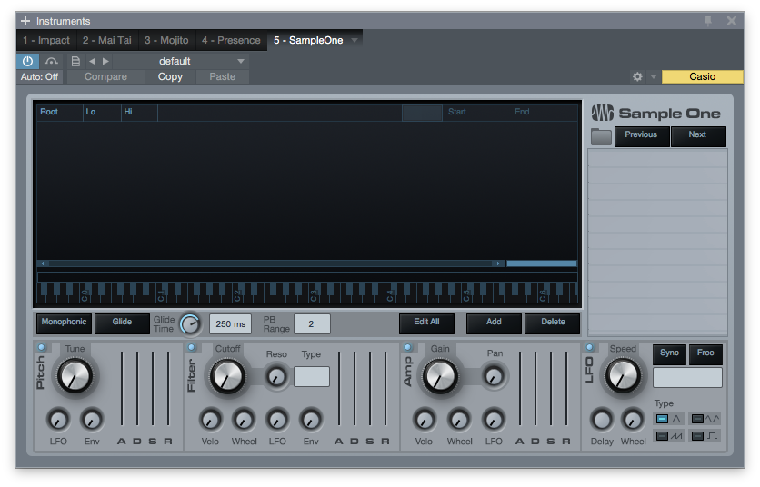The image size is (760, 487).
Task: Click the folder icon beside Previous
Action: click(x=601, y=136)
